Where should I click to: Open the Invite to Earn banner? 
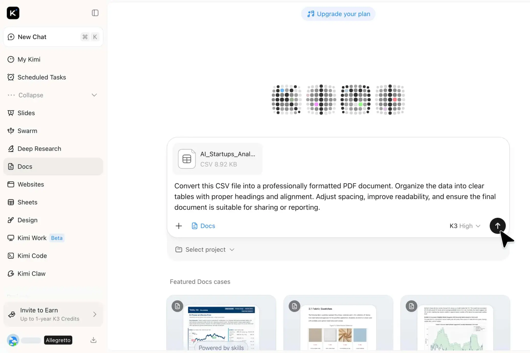(53, 314)
